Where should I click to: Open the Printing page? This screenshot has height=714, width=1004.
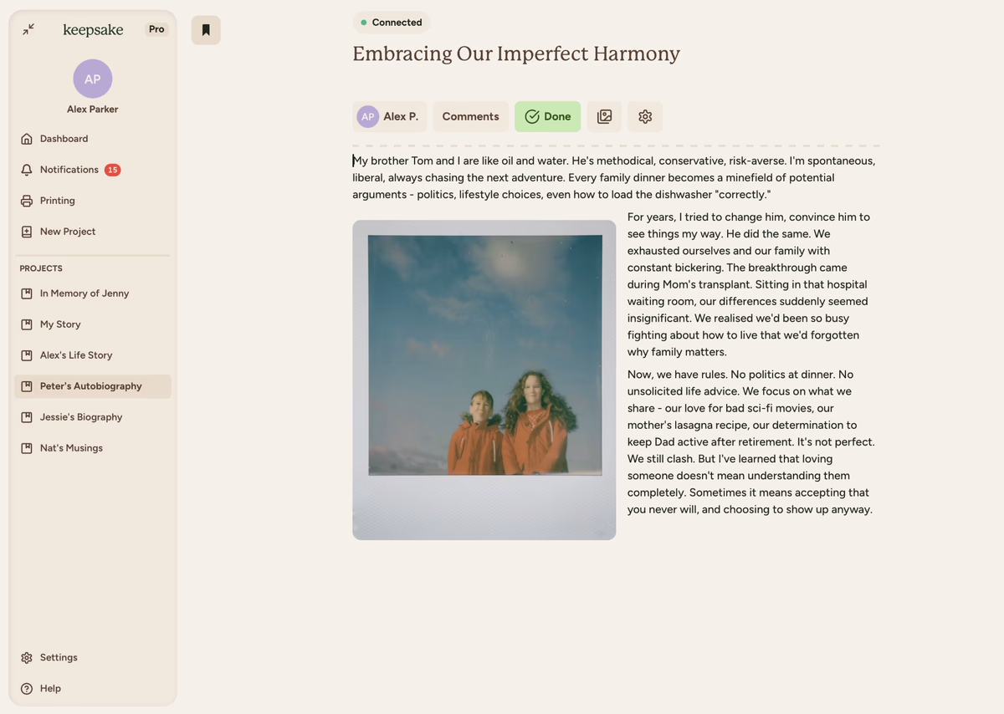coord(57,201)
